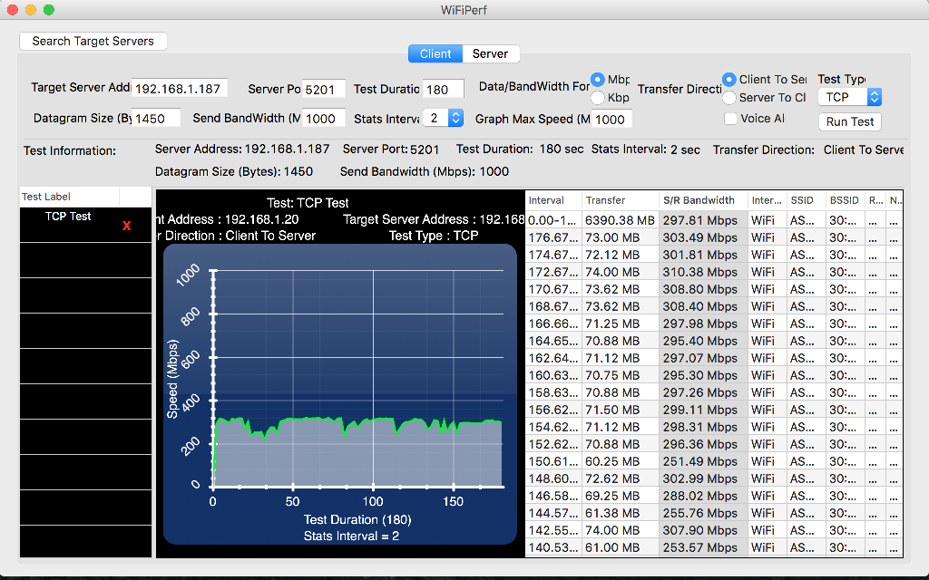Viewport: 929px width, 580px height.
Task: Click the Test Duration input field
Action: tap(449, 89)
